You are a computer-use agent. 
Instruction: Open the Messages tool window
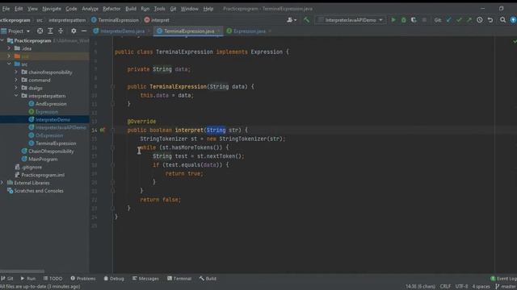point(145,279)
